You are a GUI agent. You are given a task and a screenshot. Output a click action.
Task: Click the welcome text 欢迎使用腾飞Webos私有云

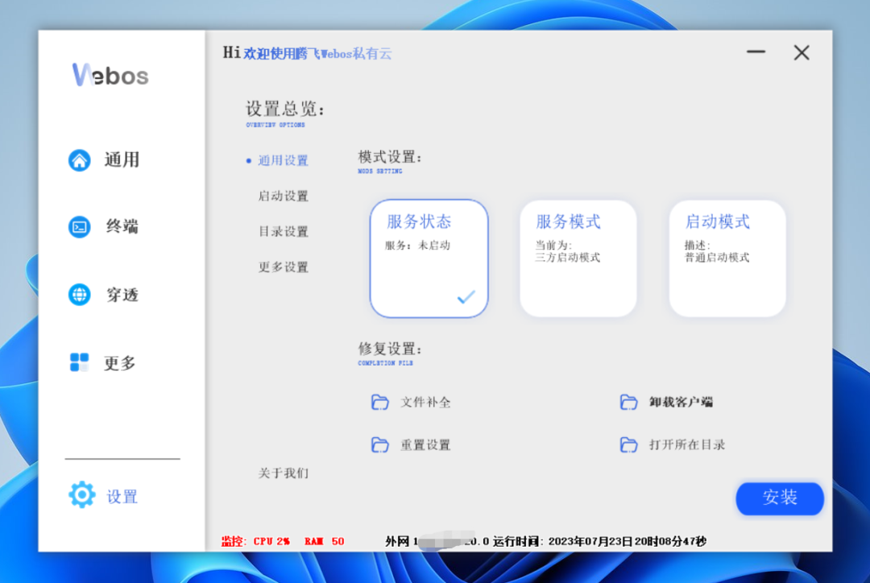pos(317,54)
